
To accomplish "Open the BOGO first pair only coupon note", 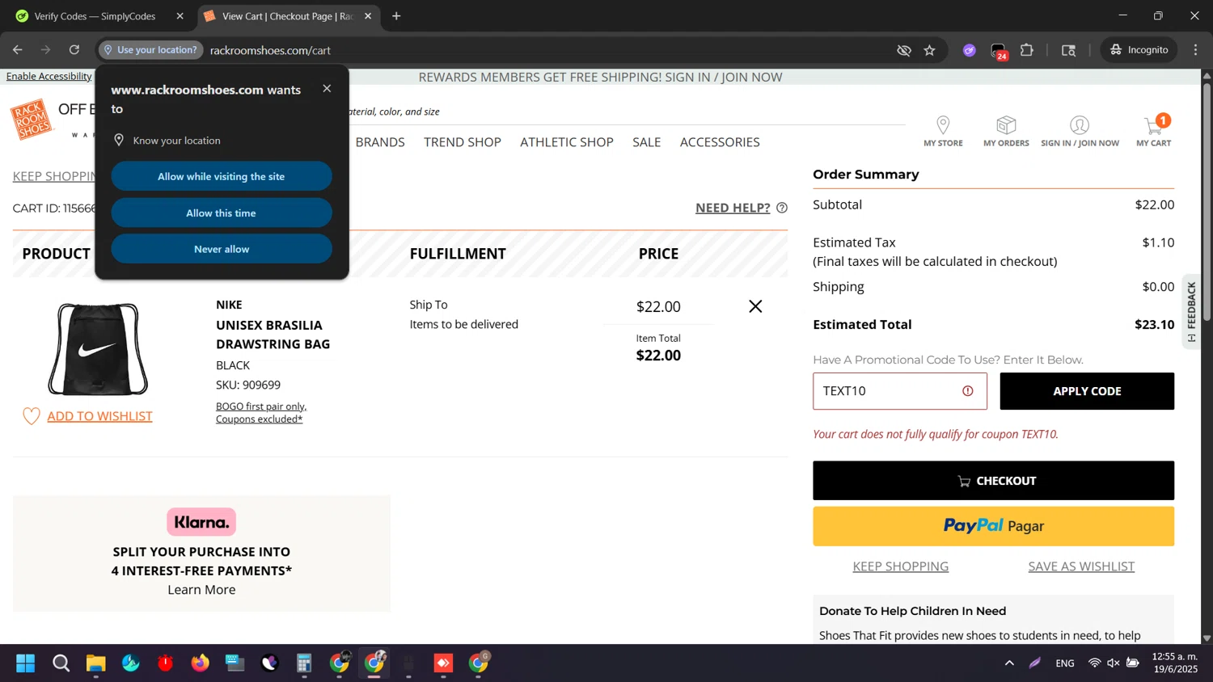I will (x=261, y=412).
